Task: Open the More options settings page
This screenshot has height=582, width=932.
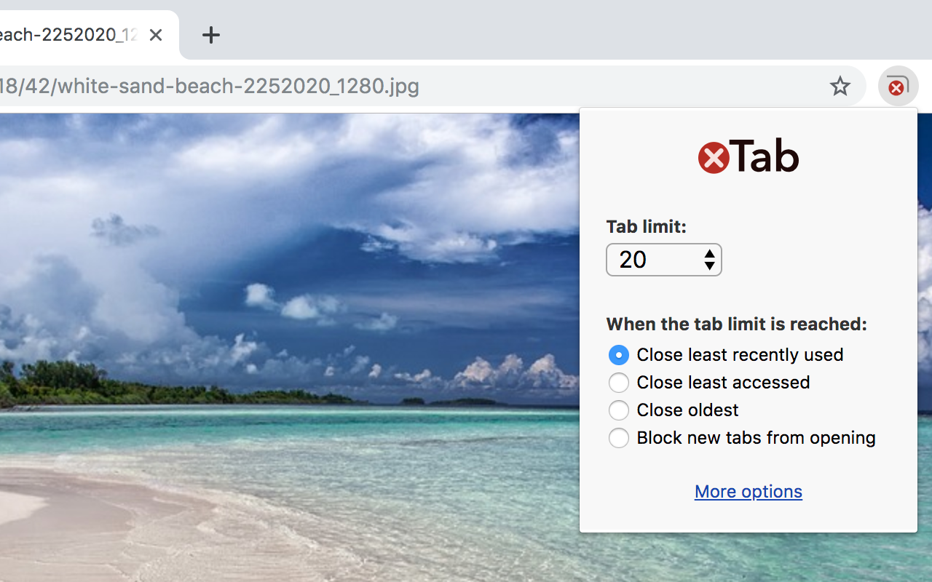Action: [748, 491]
